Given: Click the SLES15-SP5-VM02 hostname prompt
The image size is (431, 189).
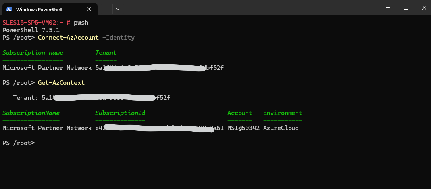Looking at the screenshot, I should click(33, 23).
